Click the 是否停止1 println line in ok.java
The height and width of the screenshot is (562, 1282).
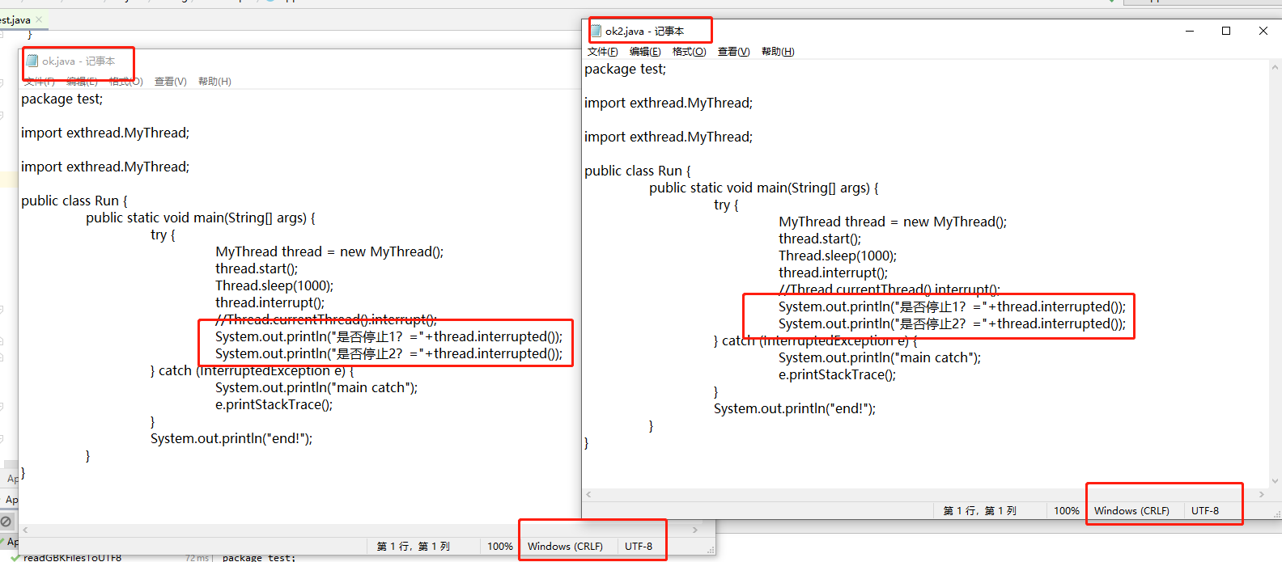(388, 337)
